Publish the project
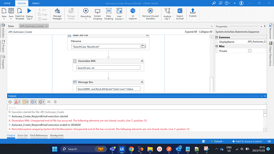This screenshot has width=274, height=154. tap(193, 13)
